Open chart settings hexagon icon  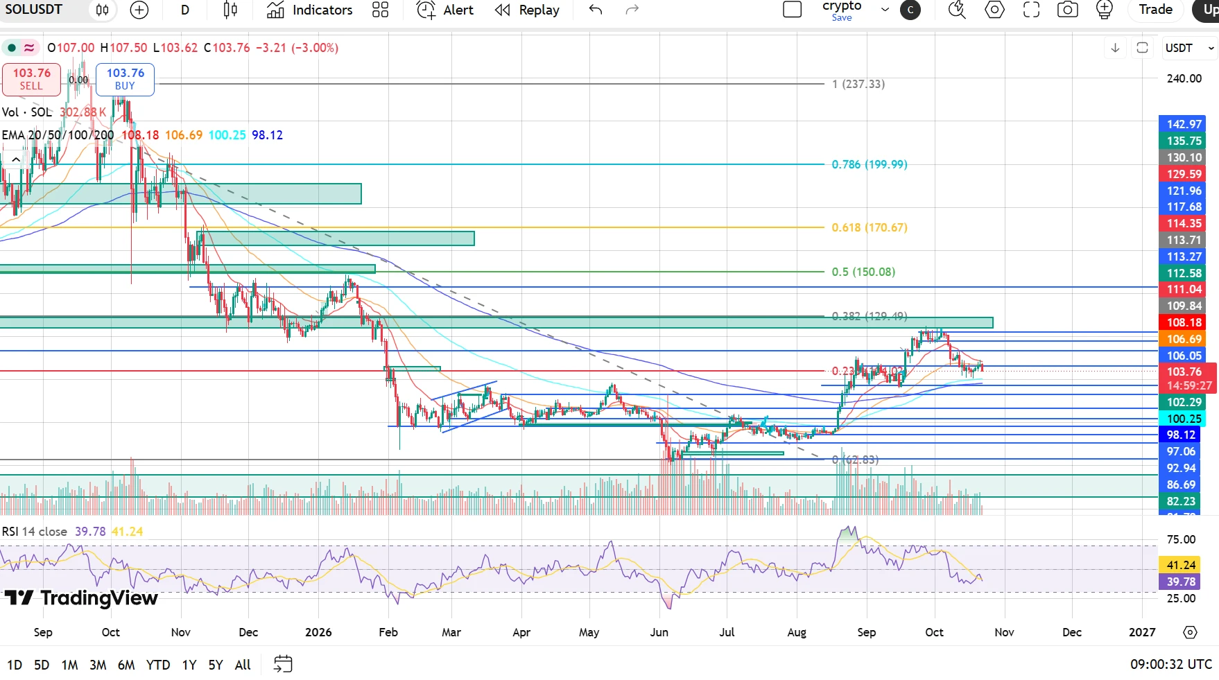[x=994, y=10]
